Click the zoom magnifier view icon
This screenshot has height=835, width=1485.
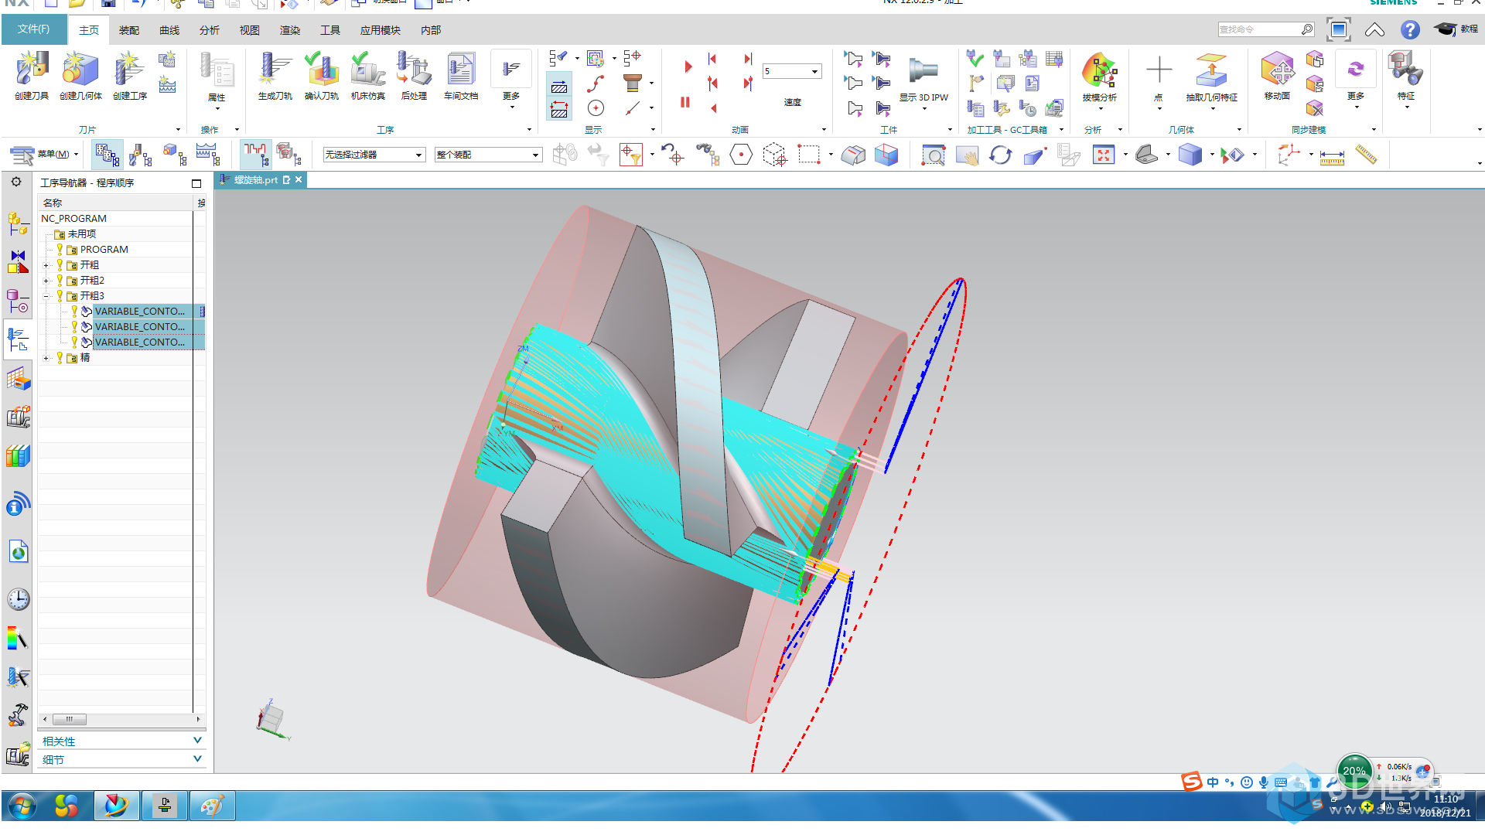934,155
